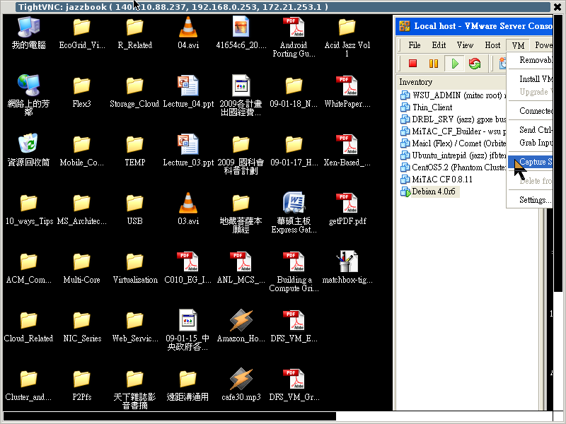Select the Xen-Based_ PDF file icon

coord(347,150)
